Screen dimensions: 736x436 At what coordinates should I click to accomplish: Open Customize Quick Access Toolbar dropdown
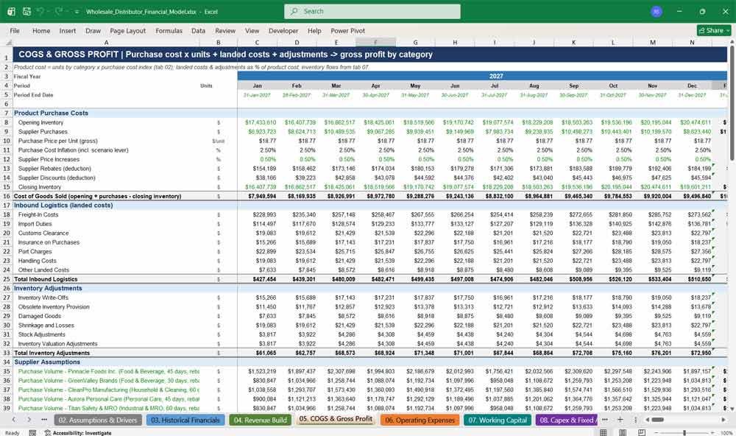[x=77, y=12]
